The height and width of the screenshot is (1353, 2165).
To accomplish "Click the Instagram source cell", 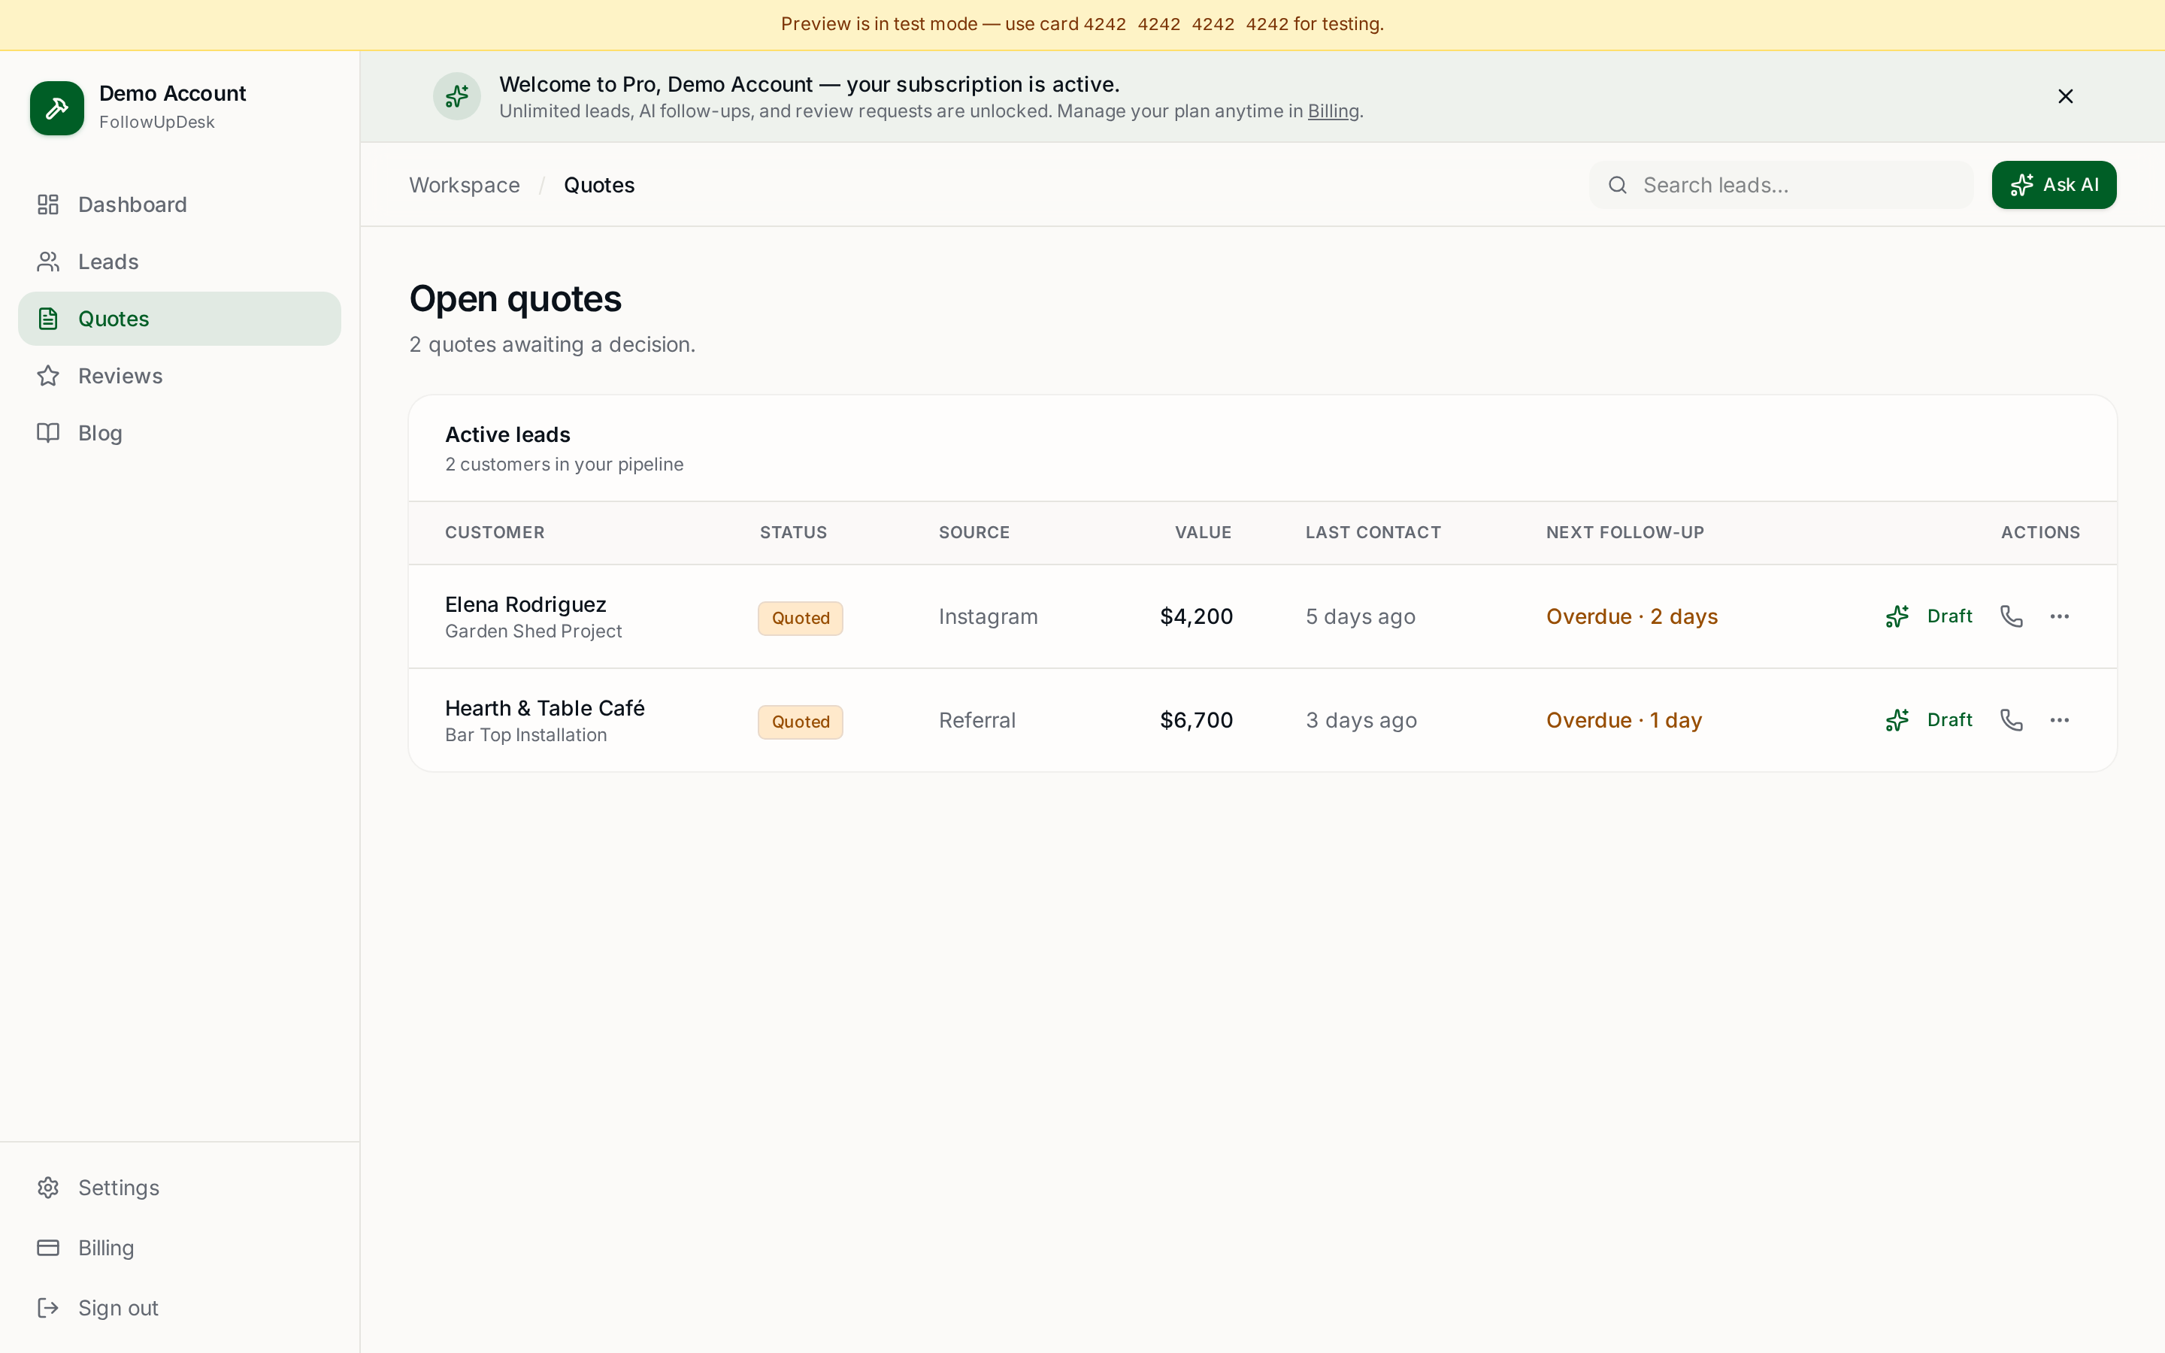I will (x=989, y=616).
